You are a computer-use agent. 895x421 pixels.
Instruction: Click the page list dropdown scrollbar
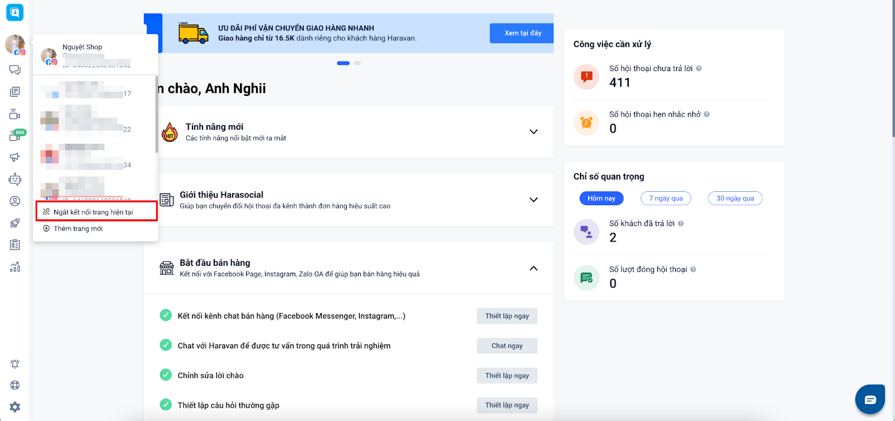click(x=157, y=115)
